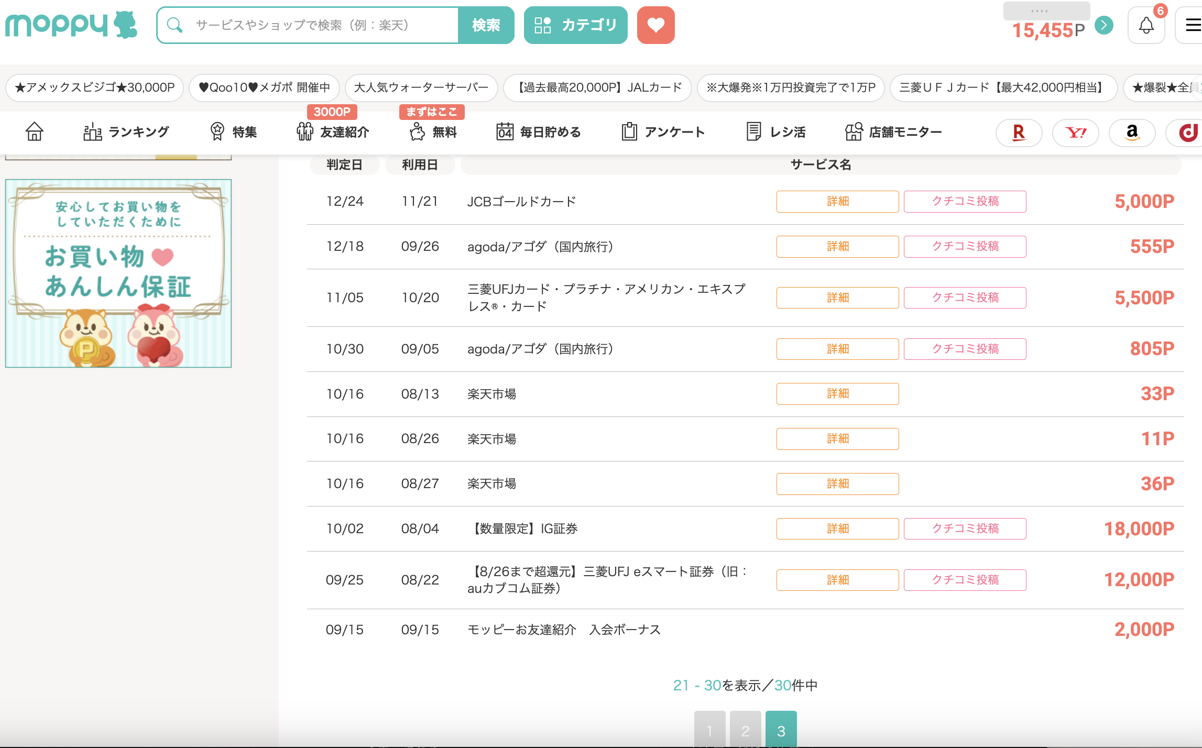
Task: Open 特集 menu item
Action: coord(233,132)
